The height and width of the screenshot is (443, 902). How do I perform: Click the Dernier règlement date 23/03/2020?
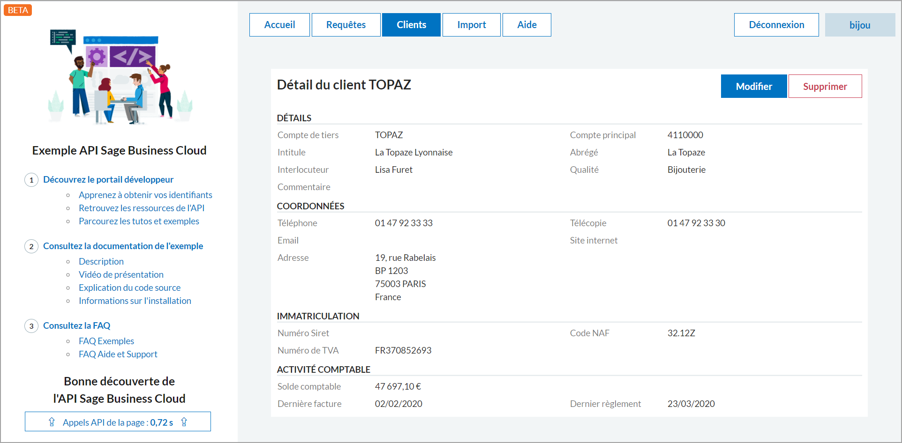point(691,404)
